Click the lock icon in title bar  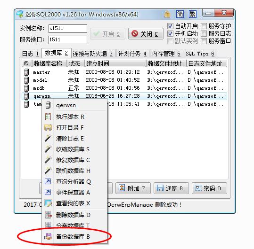[x=167, y=15]
